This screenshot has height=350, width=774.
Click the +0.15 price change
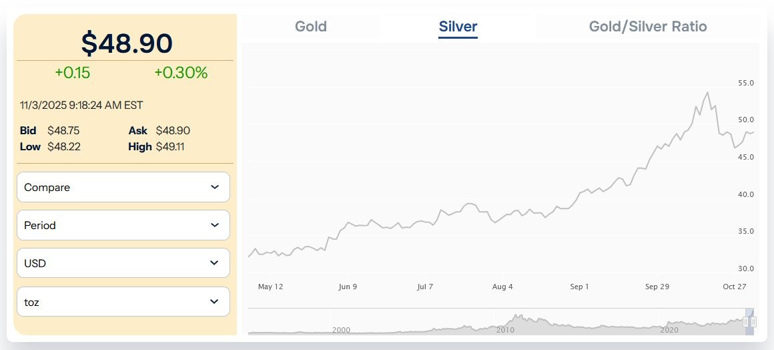(x=73, y=73)
